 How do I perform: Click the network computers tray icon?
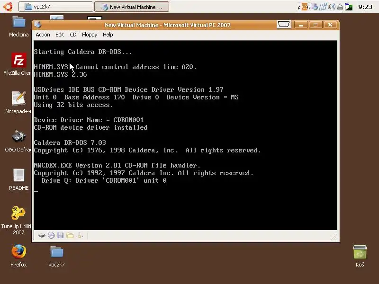tap(314, 7)
